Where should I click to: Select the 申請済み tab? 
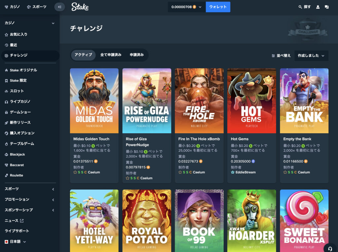pyautogui.click(x=137, y=55)
